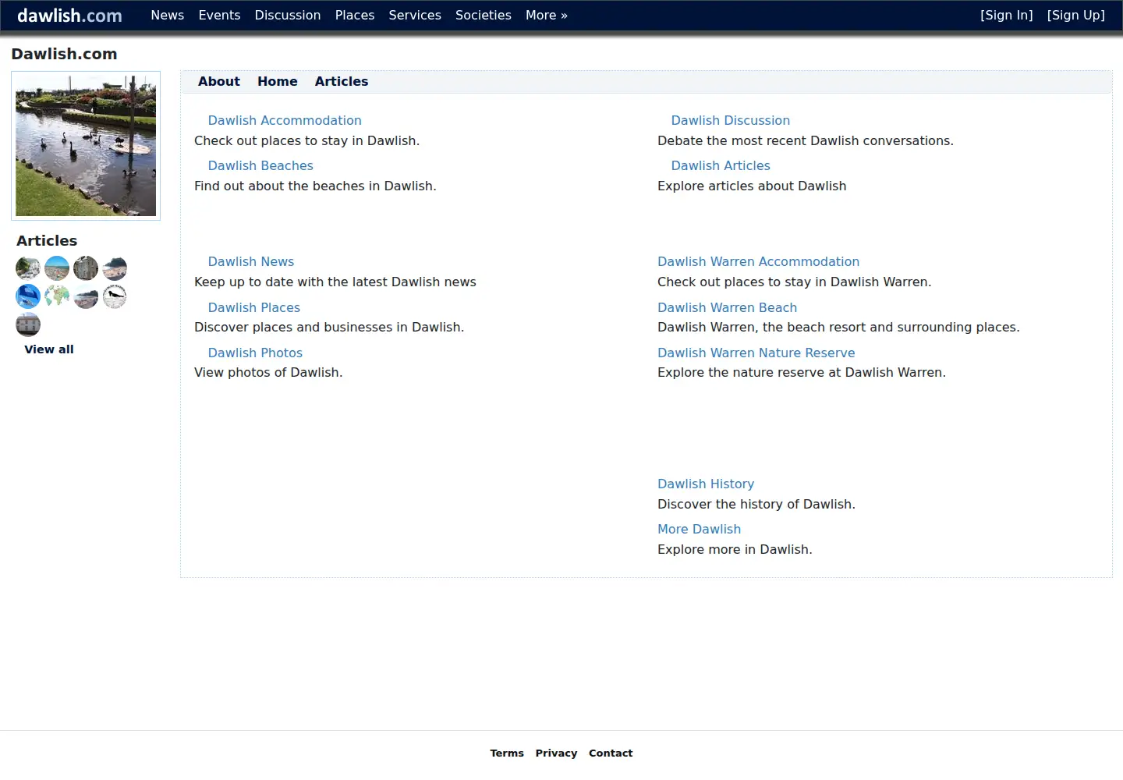Open the Dawlish Warren Accommodation link
1123x780 pixels.
pos(758,261)
